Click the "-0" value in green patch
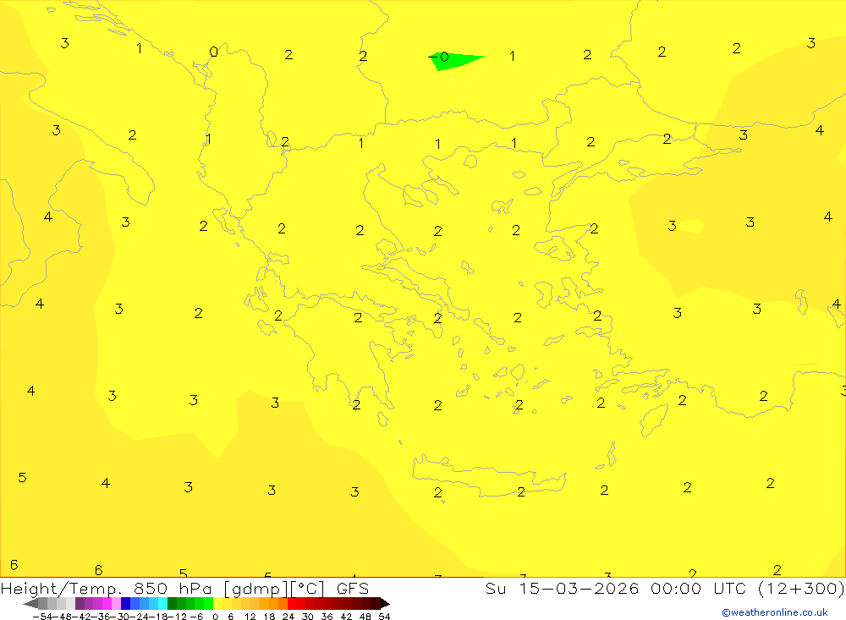 [x=438, y=57]
